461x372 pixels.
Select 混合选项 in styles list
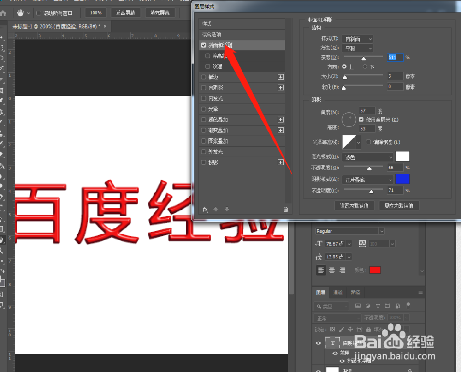point(242,35)
